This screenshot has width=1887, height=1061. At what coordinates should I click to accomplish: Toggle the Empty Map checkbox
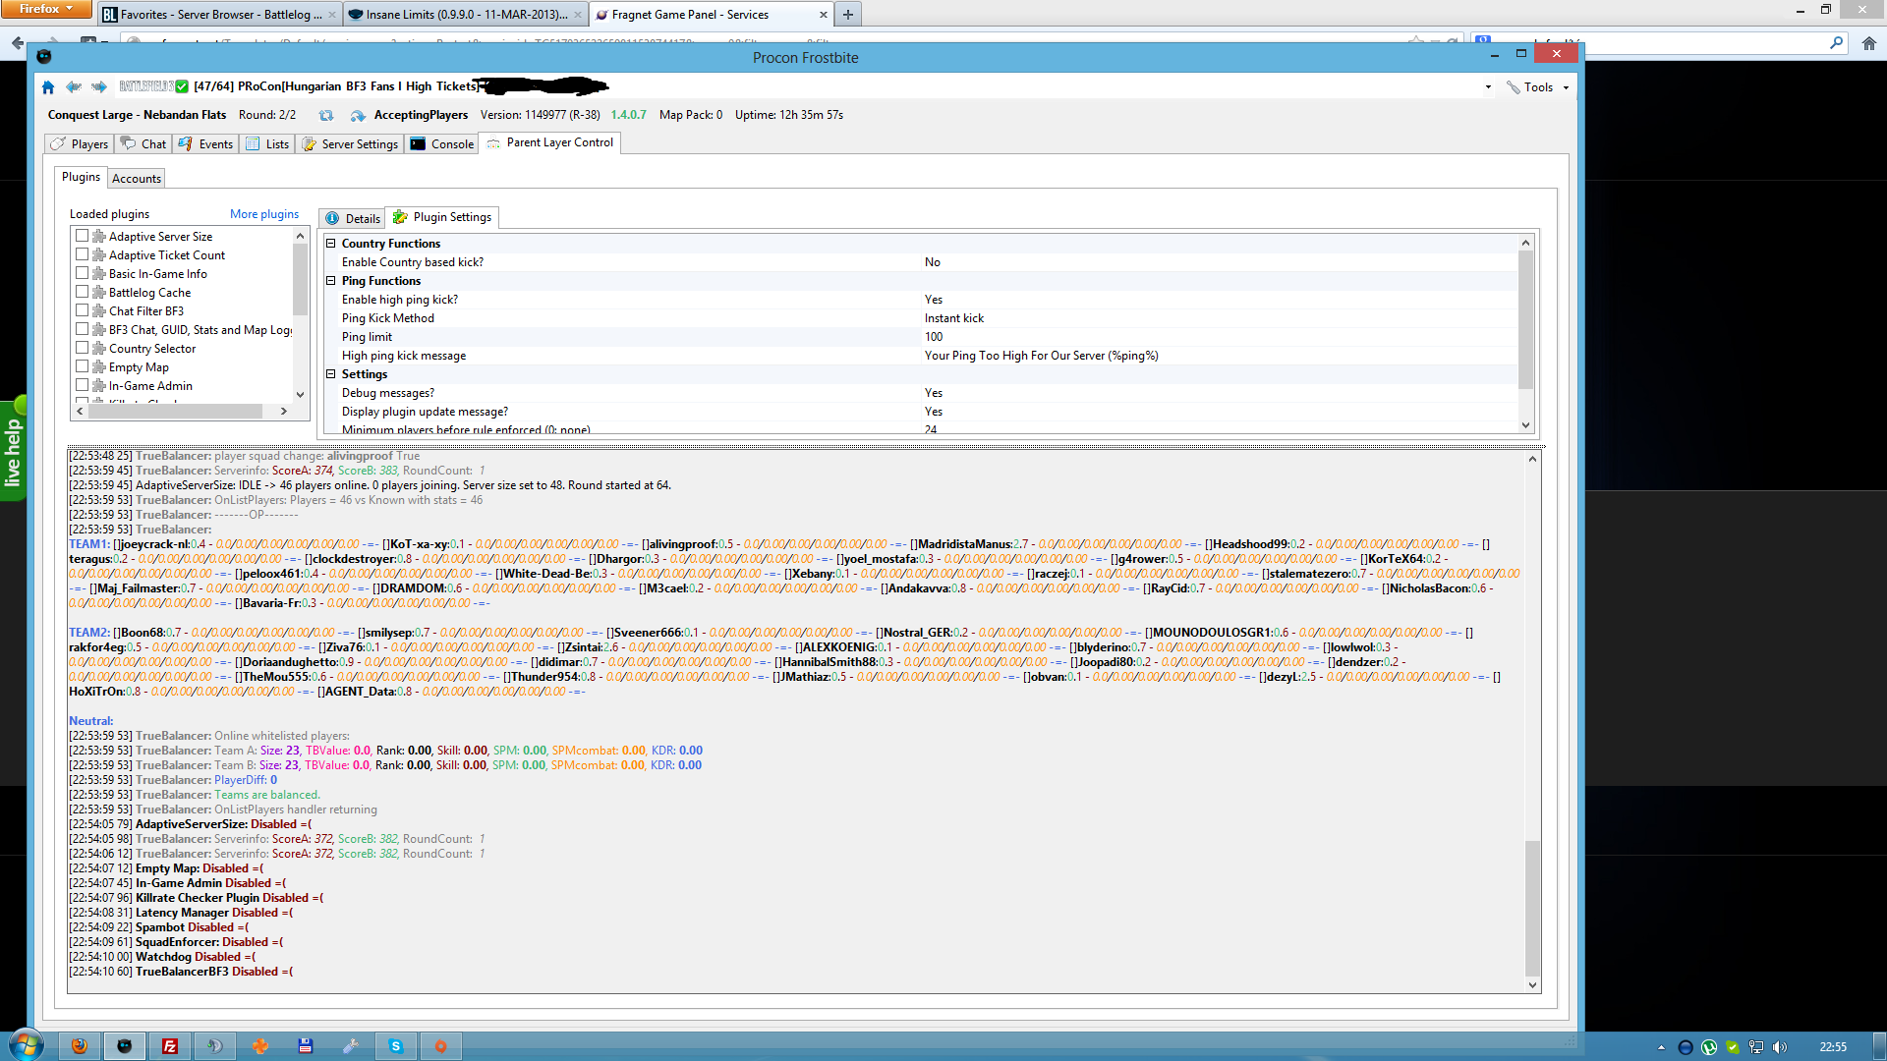tap(83, 366)
